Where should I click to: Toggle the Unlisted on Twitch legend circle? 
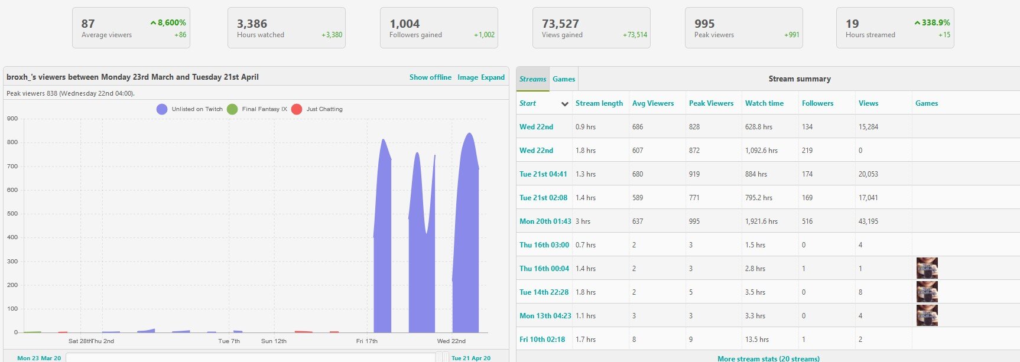click(x=162, y=109)
